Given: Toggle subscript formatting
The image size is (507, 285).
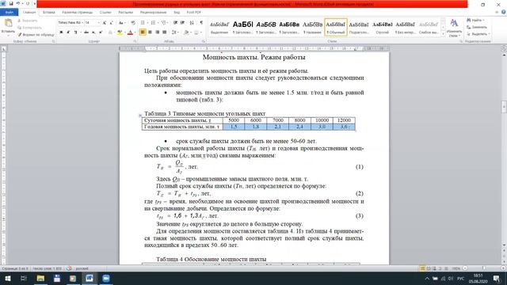Looking at the screenshot, I should (x=93, y=32).
